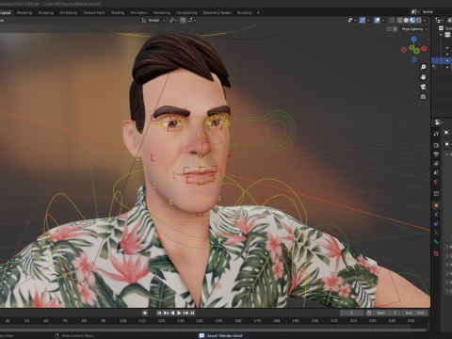Toggle the viewport gizmos button

pos(363,21)
